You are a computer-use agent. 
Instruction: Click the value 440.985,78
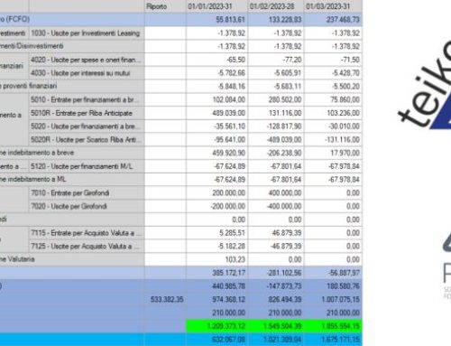point(229,286)
